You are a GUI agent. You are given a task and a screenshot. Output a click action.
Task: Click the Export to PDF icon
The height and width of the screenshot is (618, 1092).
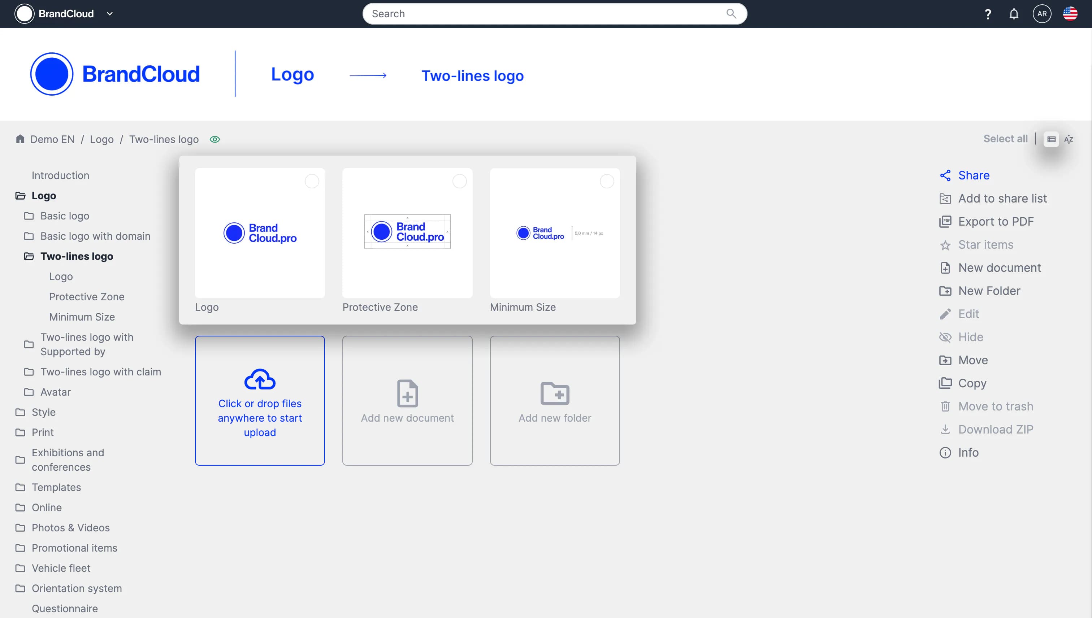coord(945,222)
